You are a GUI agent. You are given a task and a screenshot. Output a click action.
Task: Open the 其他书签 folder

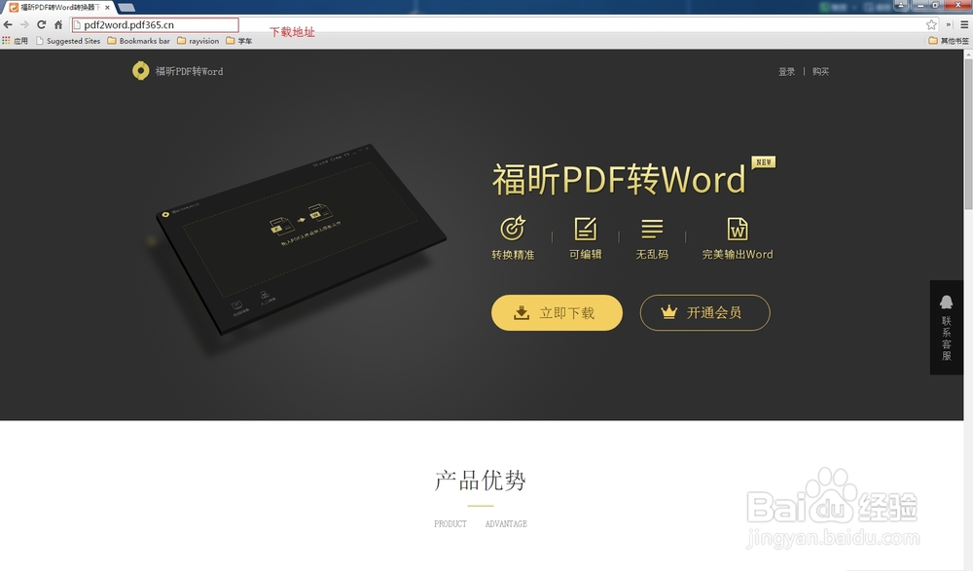(x=949, y=41)
